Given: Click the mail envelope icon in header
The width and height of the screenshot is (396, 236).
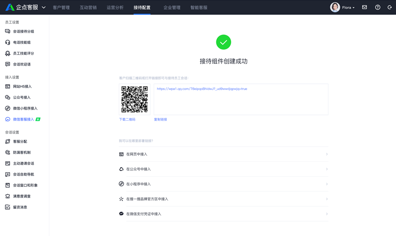Looking at the screenshot, I should [x=364, y=8].
